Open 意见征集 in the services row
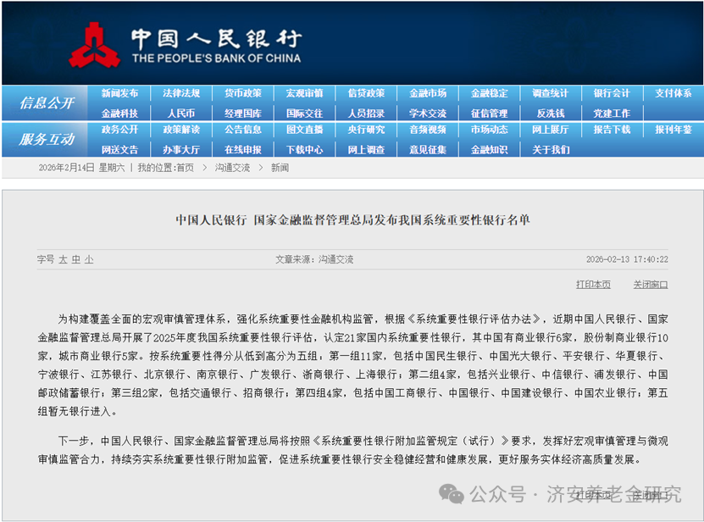704x522 pixels. click(x=428, y=149)
